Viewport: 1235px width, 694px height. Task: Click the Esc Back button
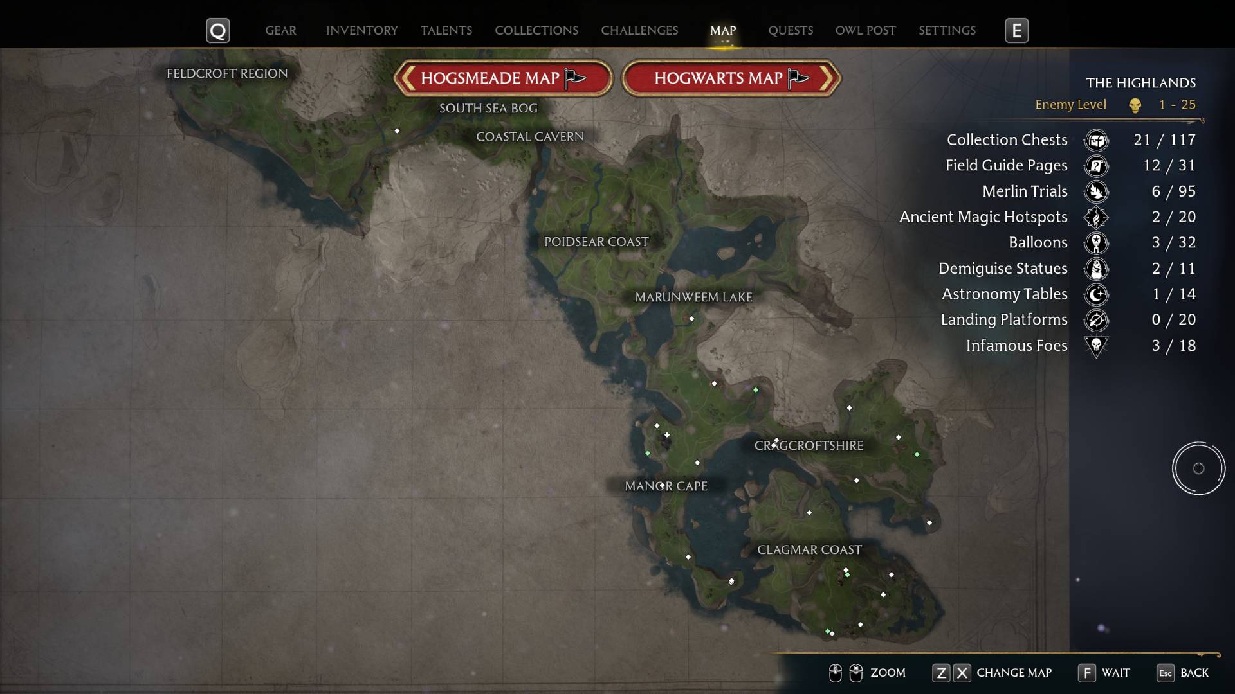[1182, 673]
